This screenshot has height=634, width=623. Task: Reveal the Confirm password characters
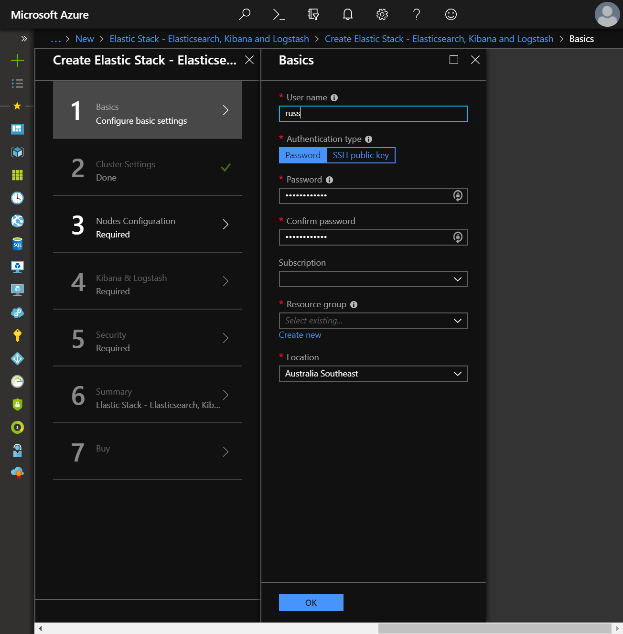(458, 237)
